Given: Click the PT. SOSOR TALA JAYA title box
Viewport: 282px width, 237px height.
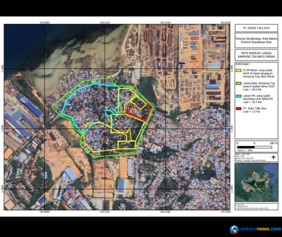Looking at the screenshot, I should pos(256,28).
